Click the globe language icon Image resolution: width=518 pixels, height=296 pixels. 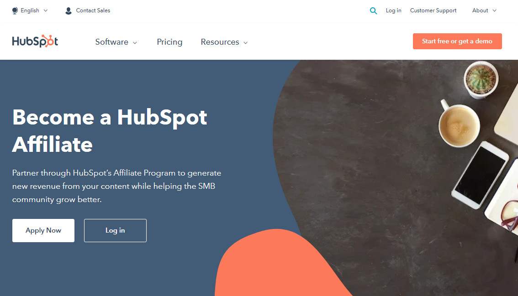point(15,11)
